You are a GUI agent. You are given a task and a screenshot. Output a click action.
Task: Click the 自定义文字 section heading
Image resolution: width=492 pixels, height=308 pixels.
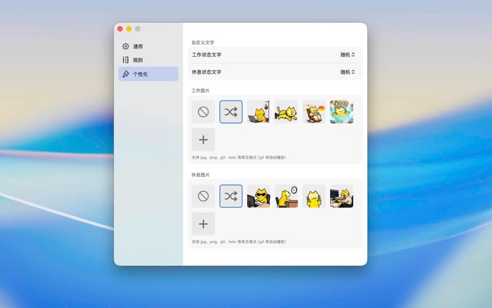coord(203,43)
